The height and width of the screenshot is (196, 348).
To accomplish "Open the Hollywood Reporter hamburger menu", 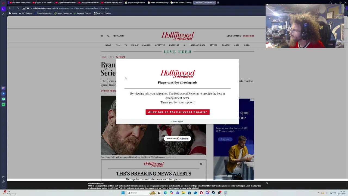I will pyautogui.click(x=102, y=36).
